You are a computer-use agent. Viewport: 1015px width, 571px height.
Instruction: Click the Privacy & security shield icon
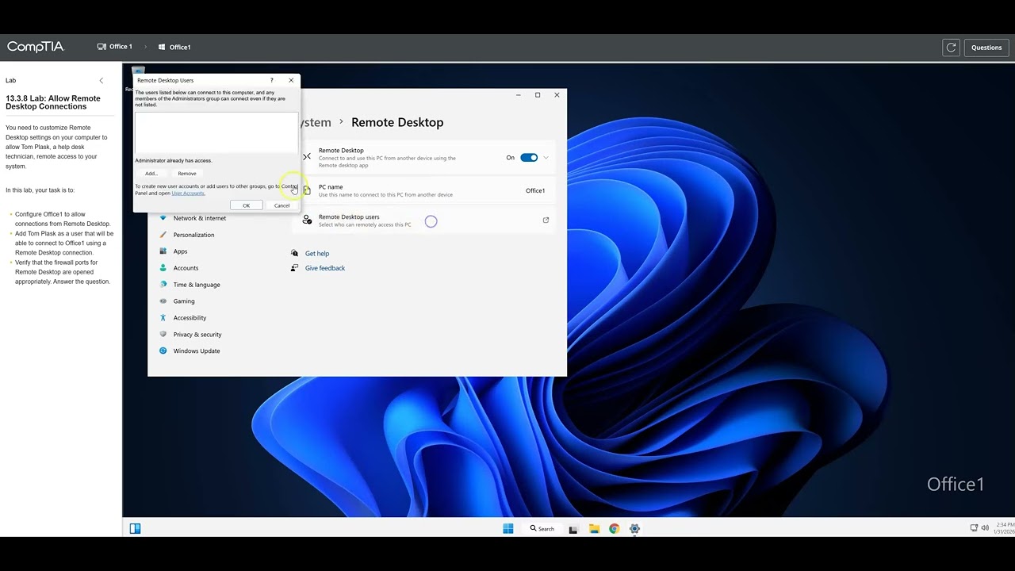[163, 335]
